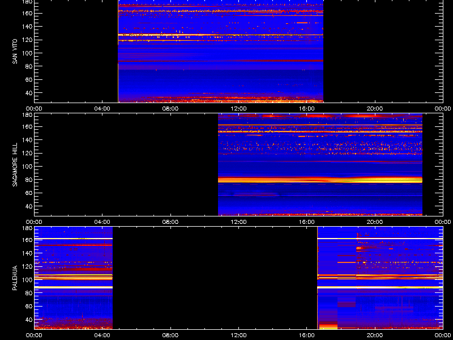Screen dimensions: 453x340
Task: Click the 160 frequency label on San Vito axis
Action: click(28, 13)
